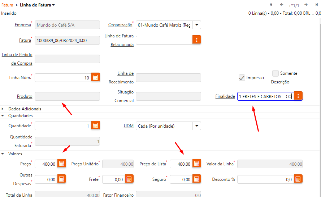
Task: Open calculator for Linha Núm. field
Action: (95, 77)
